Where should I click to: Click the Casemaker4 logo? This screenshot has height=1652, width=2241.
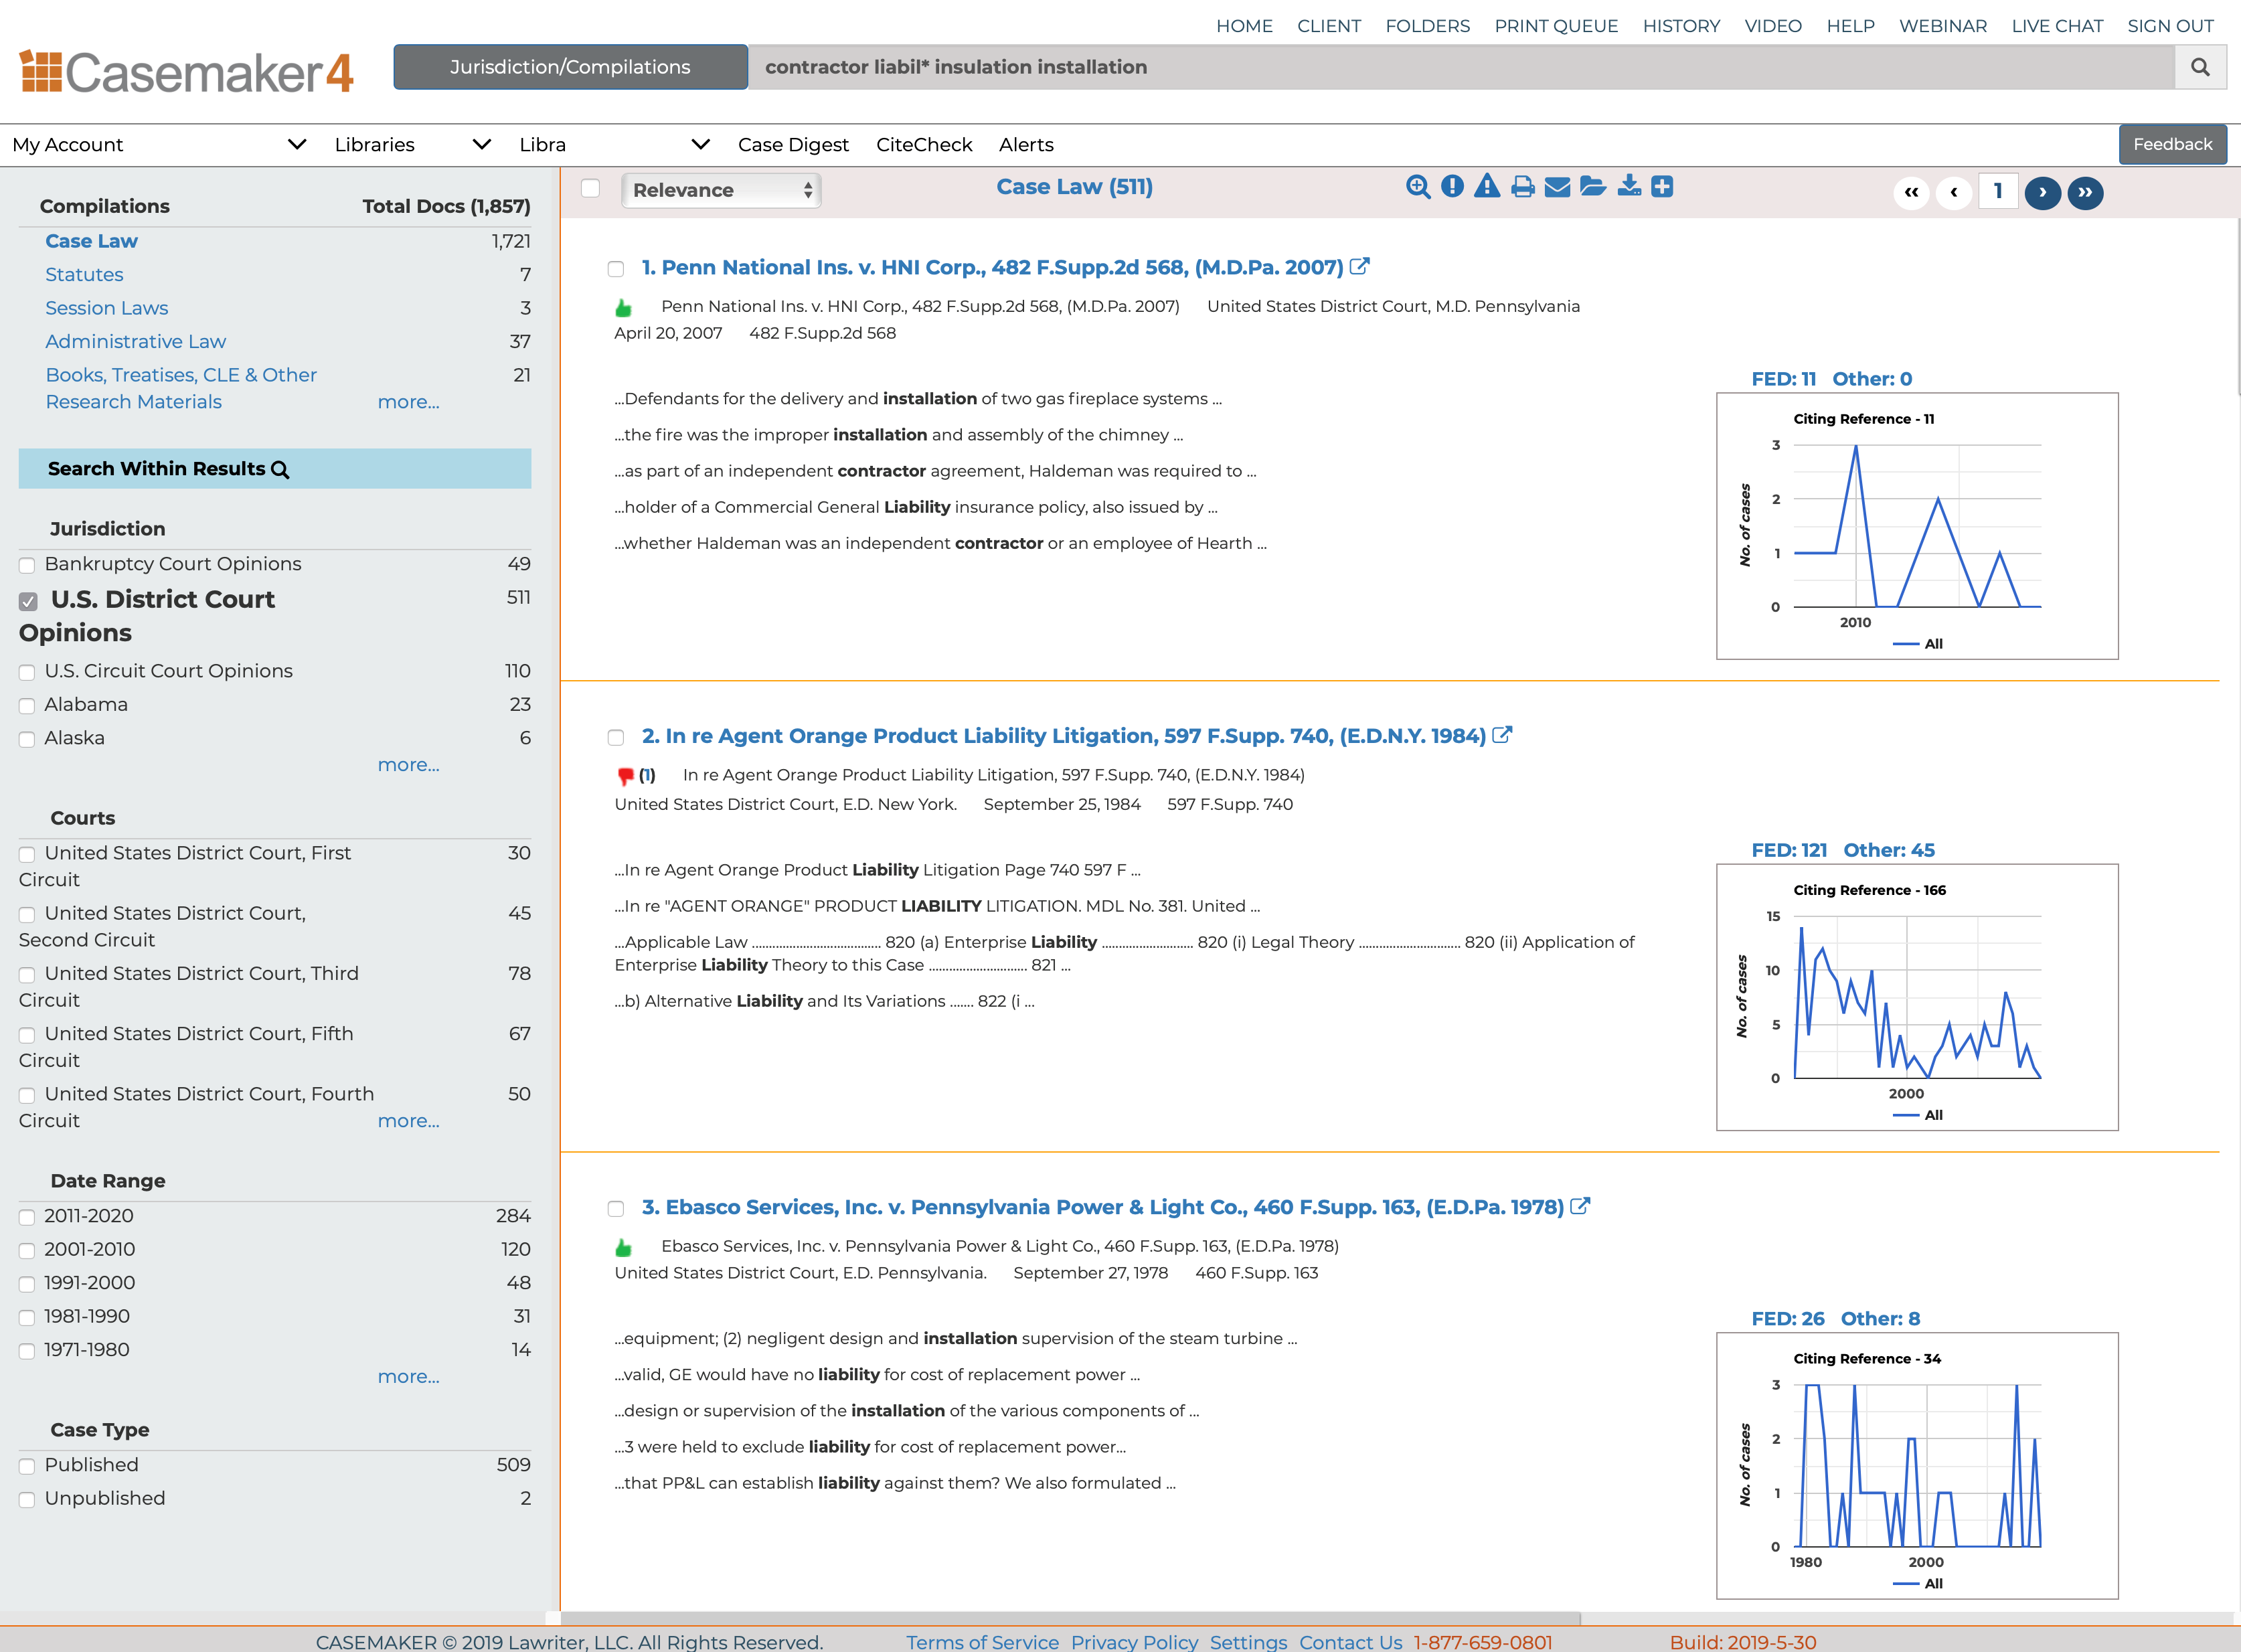187,72
